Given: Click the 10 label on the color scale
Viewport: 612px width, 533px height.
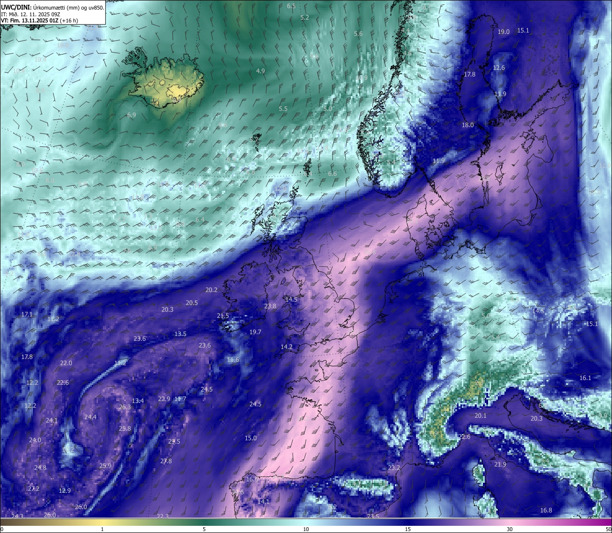Looking at the screenshot, I should [306, 529].
